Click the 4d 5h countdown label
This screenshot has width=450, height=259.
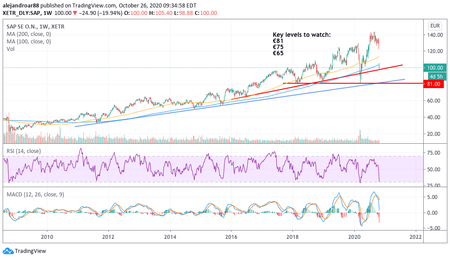436,76
